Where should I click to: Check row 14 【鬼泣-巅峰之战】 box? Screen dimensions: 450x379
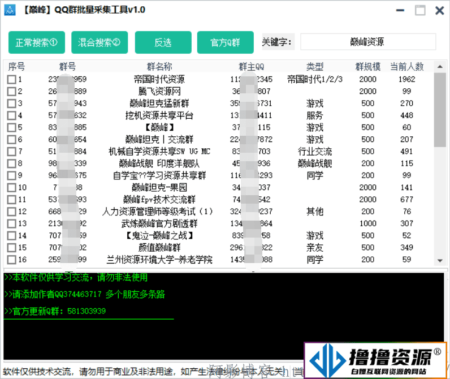(11, 235)
